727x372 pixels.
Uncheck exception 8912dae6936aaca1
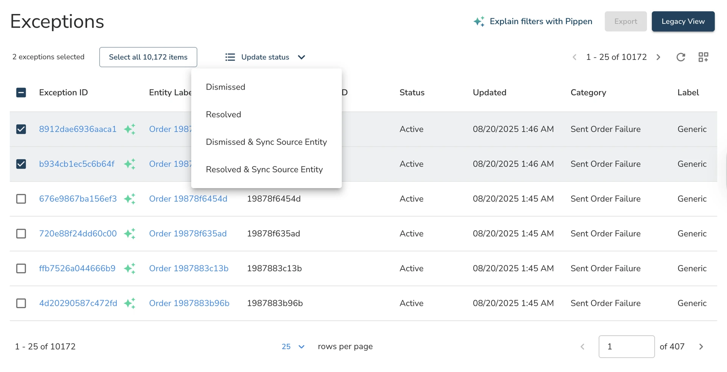[21, 129]
